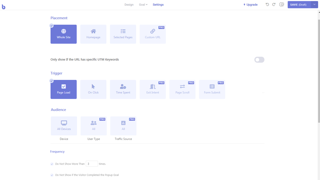Image resolution: width=320 pixels, height=180 pixels.
Task: Select Form Submit trigger
Action: point(212,89)
